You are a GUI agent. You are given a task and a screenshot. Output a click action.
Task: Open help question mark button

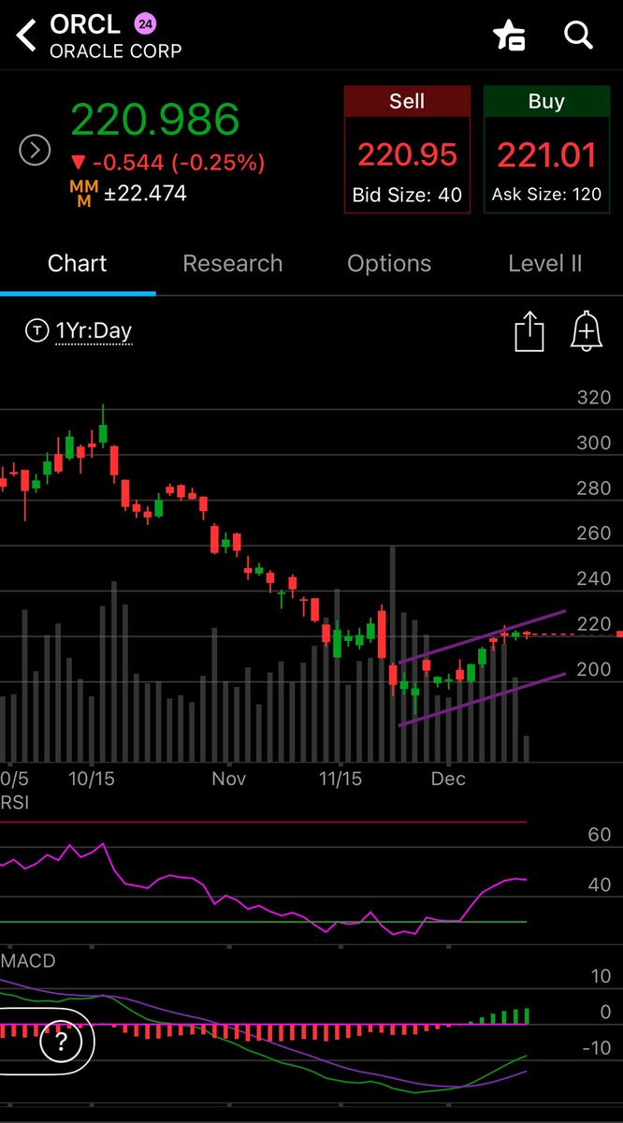pos(61,1042)
